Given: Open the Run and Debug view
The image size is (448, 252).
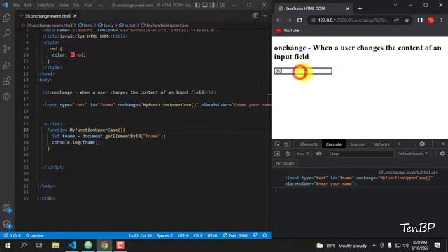Looking at the screenshot, I should click(6, 65).
